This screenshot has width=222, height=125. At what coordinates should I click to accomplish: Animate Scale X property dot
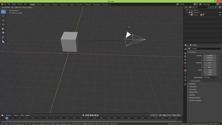(220, 70)
